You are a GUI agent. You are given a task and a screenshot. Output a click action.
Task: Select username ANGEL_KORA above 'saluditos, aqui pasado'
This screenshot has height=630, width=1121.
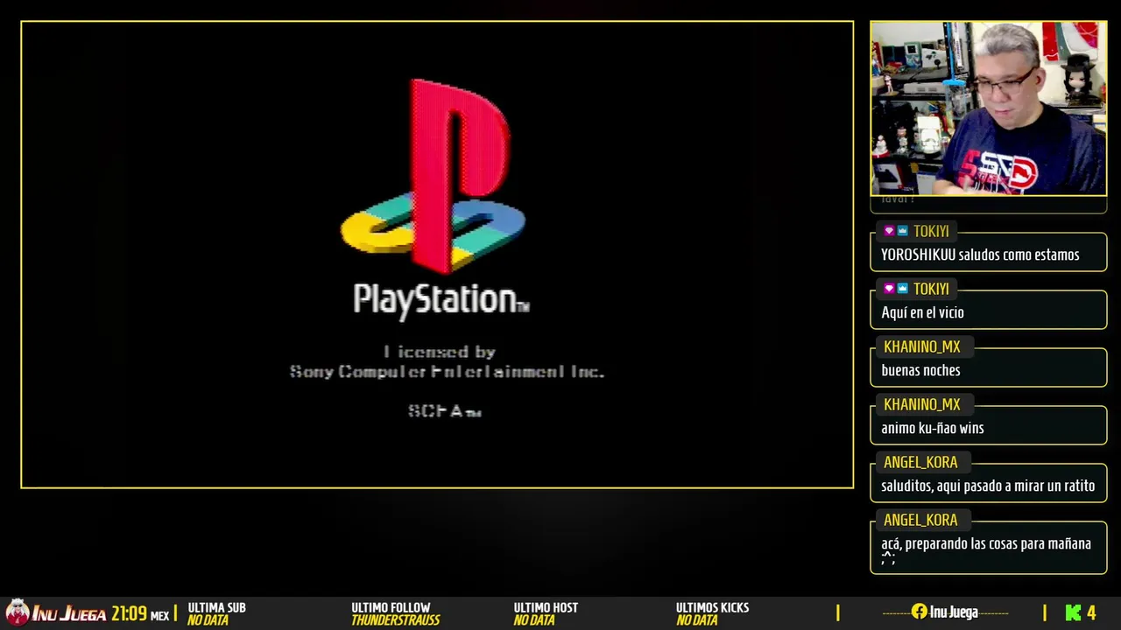click(920, 462)
